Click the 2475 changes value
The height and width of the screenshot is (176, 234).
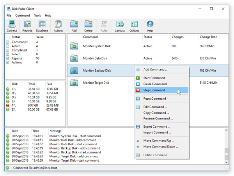(175, 58)
